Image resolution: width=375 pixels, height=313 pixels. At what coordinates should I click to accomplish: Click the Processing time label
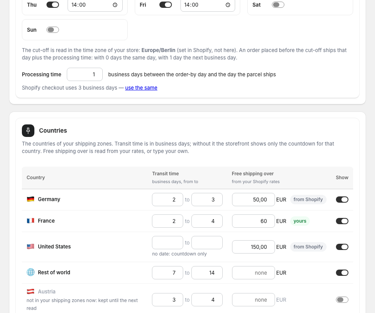[x=42, y=74]
